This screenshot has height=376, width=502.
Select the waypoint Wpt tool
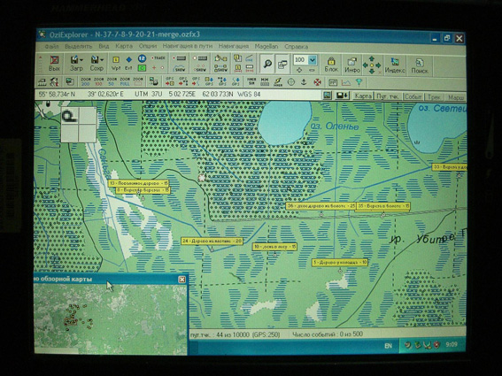point(116,63)
